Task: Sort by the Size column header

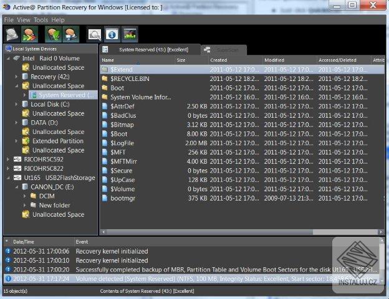Action: click(x=191, y=60)
